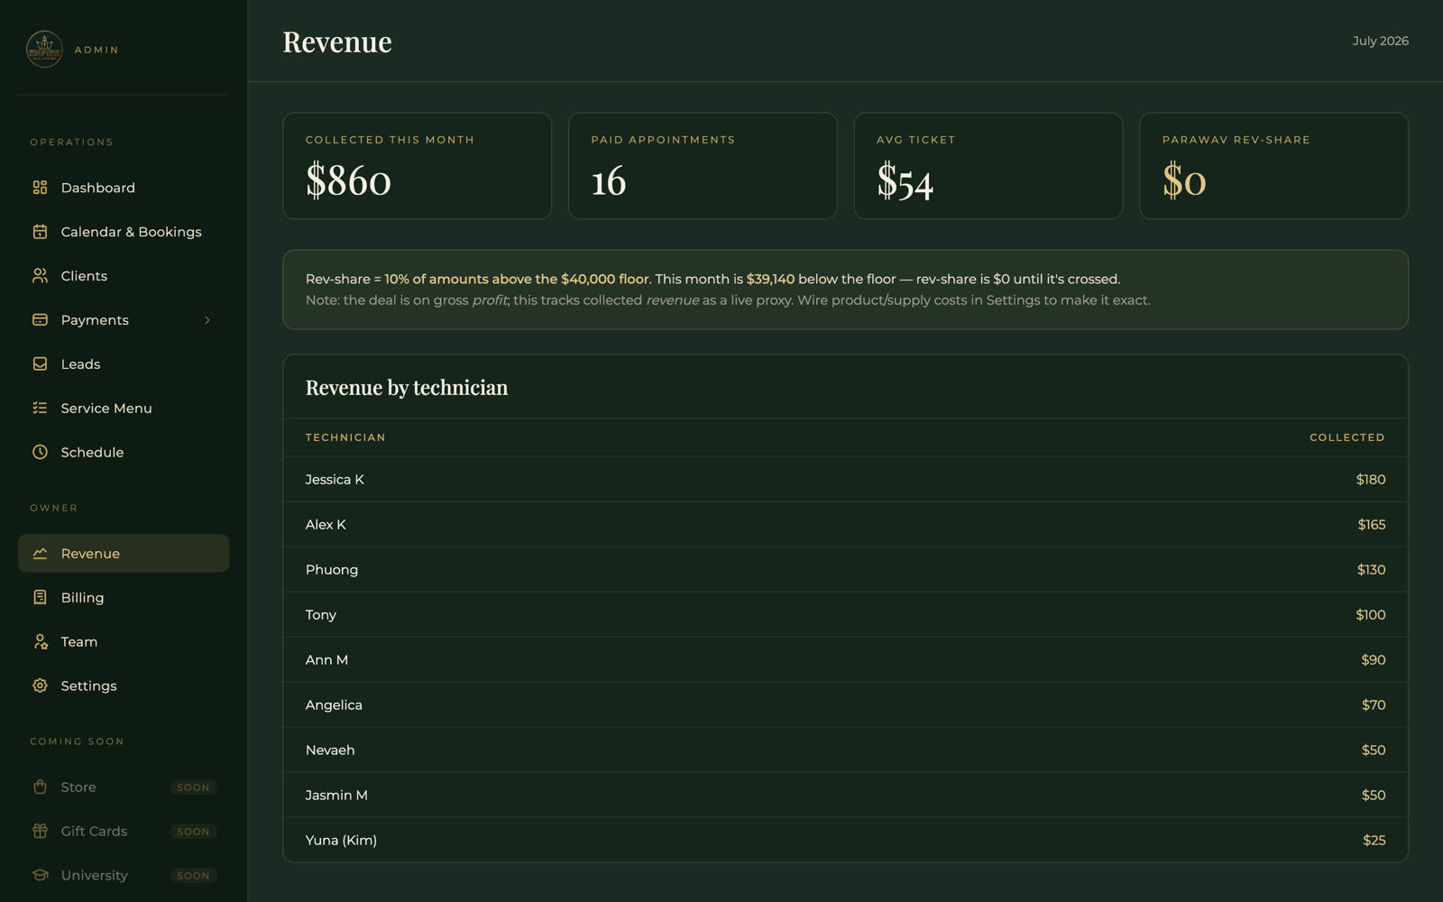The width and height of the screenshot is (1443, 902).
Task: Click the $130 collected amount
Action: [1371, 570]
